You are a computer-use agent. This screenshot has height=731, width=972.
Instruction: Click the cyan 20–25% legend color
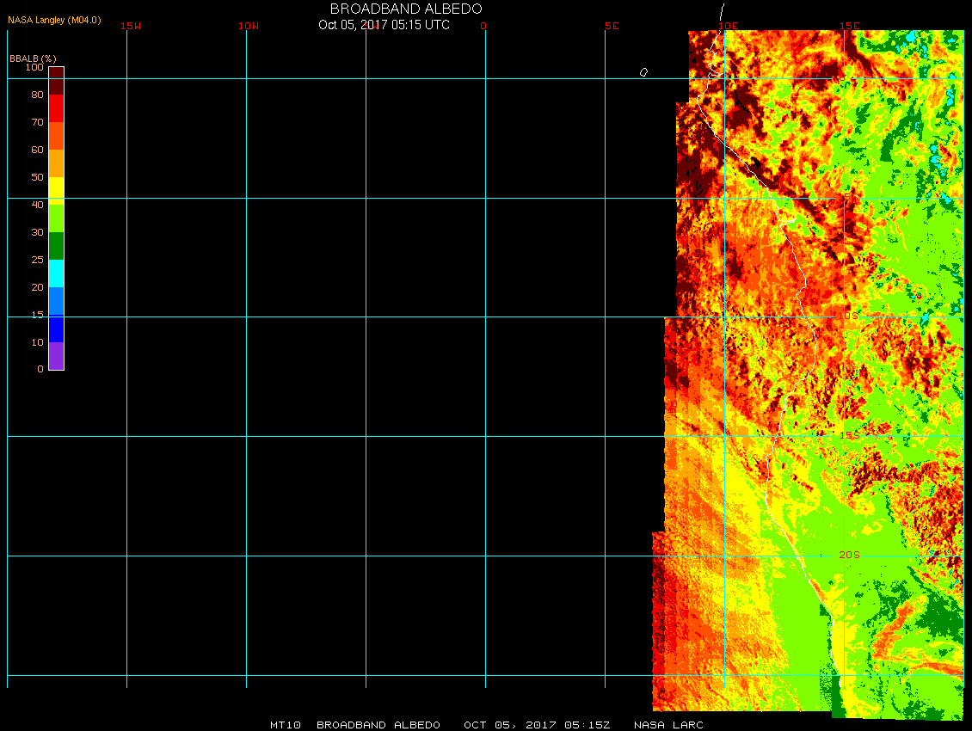(57, 273)
